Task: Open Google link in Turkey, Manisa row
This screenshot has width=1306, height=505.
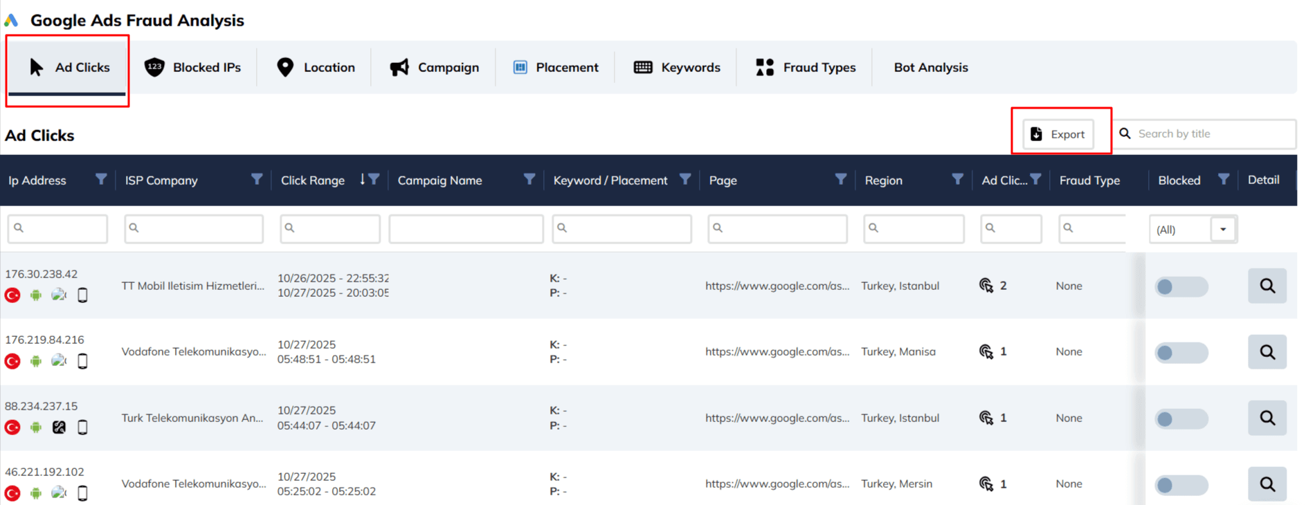Action: click(x=777, y=351)
